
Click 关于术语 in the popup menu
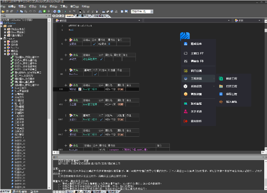pos(196,111)
